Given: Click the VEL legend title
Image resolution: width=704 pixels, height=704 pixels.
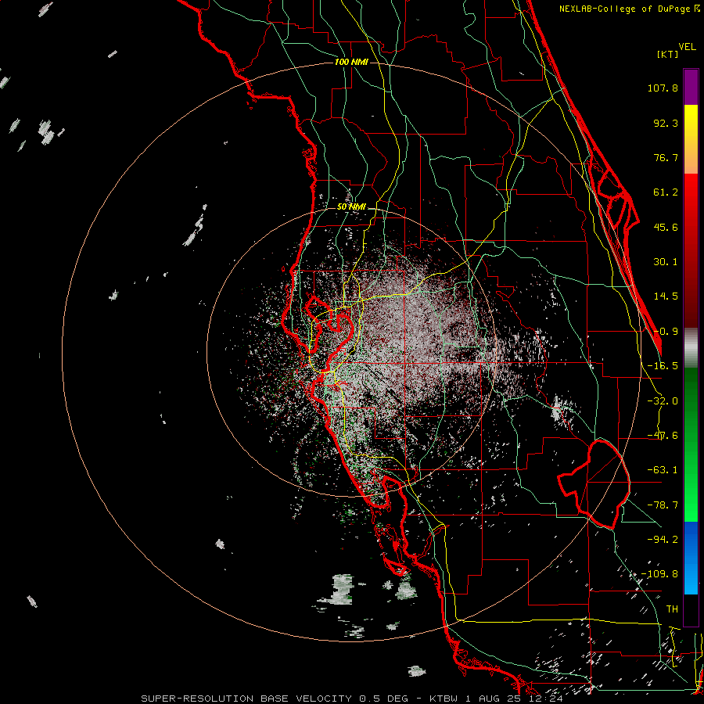Looking at the screenshot, I should [687, 47].
